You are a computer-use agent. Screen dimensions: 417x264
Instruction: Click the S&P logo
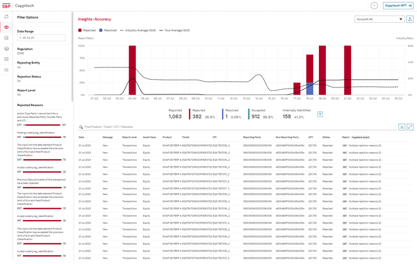tap(6, 6)
